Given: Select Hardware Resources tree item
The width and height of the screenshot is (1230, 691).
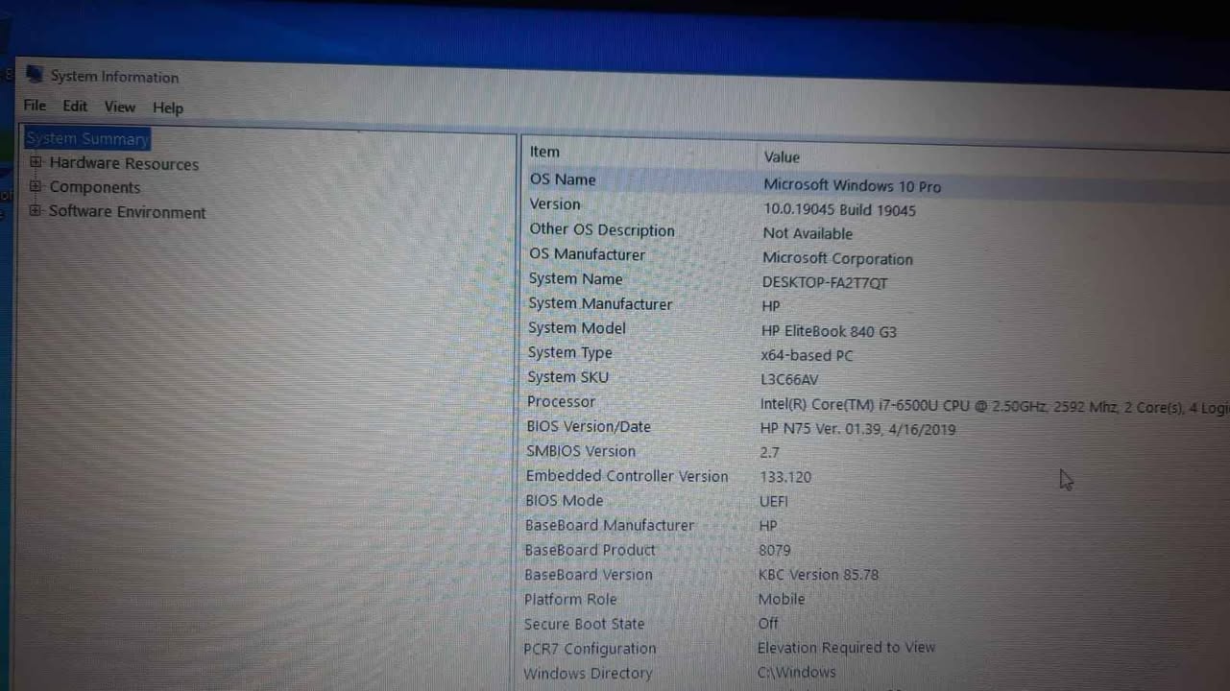Looking at the screenshot, I should [x=124, y=164].
